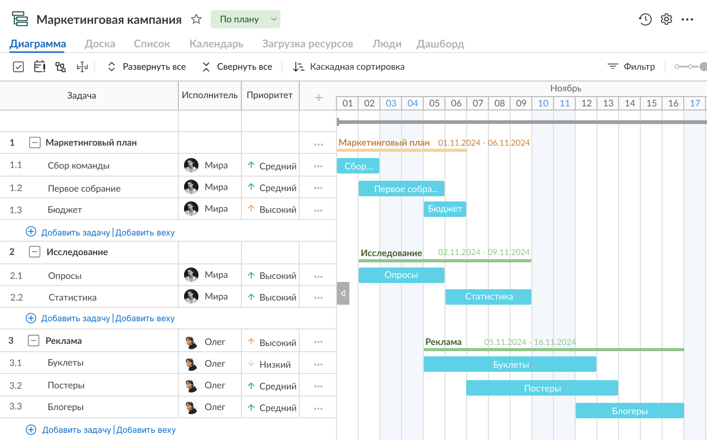Toggle the checkbox toolbar icon

tap(18, 67)
